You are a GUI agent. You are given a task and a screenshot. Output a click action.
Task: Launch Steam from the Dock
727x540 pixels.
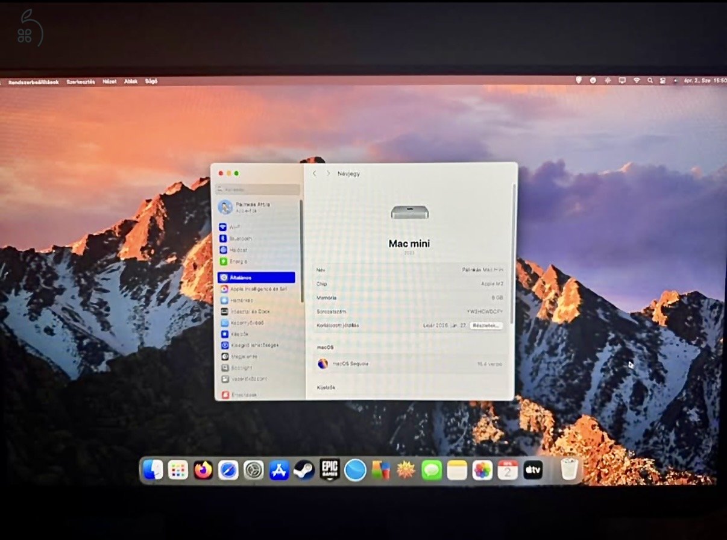point(304,469)
